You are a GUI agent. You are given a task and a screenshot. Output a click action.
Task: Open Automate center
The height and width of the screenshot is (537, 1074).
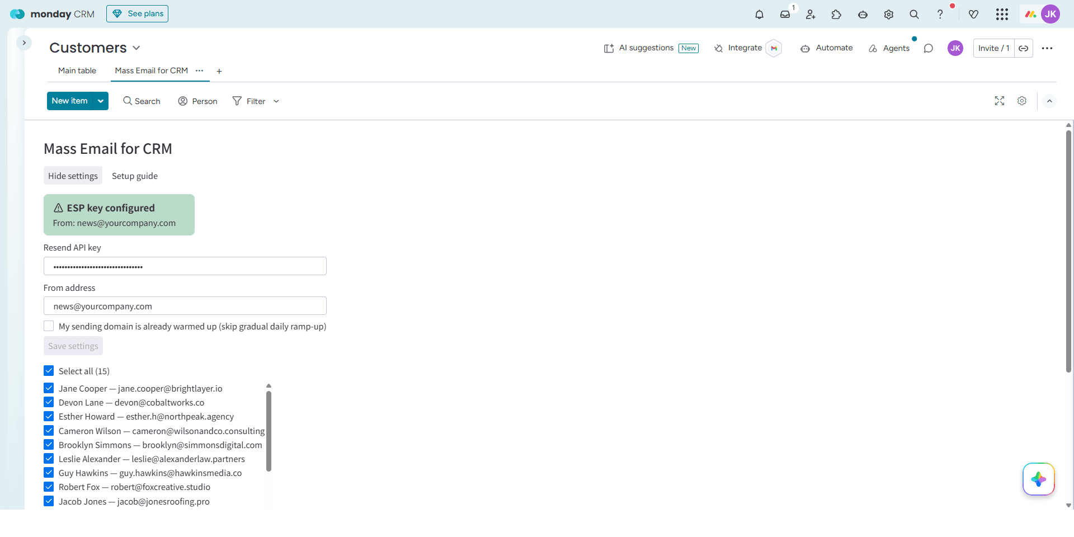click(827, 48)
